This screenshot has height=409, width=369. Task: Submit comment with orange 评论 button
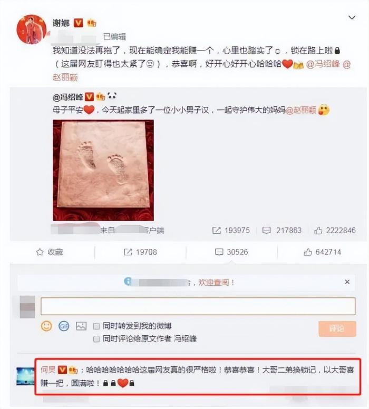pyautogui.click(x=337, y=328)
